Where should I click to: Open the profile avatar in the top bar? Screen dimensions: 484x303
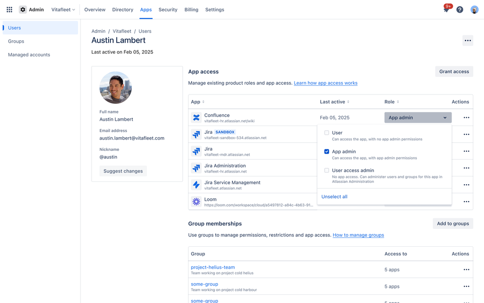tap(474, 10)
